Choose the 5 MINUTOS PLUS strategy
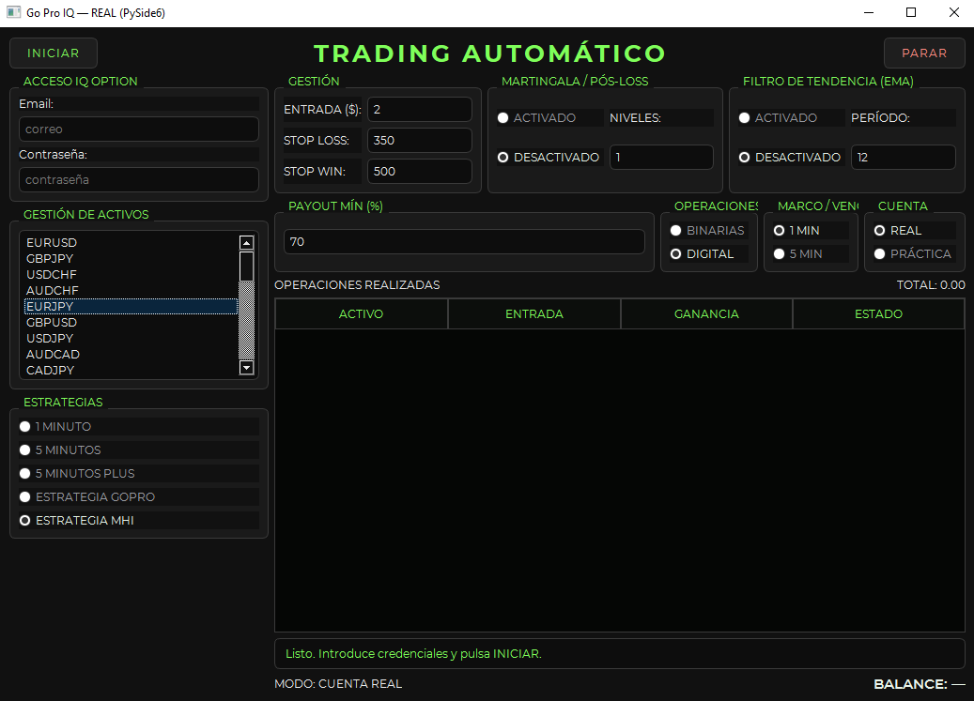 tap(138, 474)
